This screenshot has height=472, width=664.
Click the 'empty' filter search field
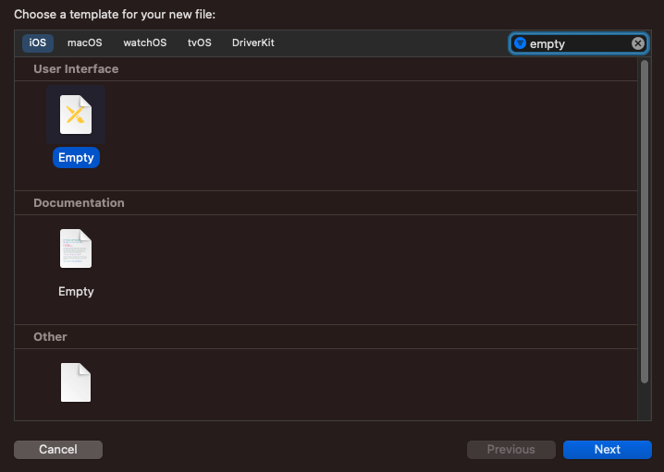coord(579,43)
